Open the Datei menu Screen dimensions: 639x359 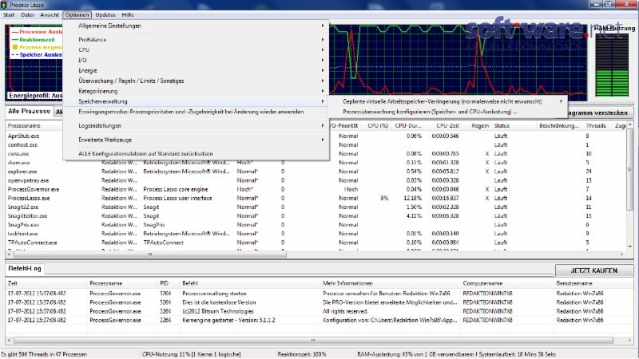[27, 14]
